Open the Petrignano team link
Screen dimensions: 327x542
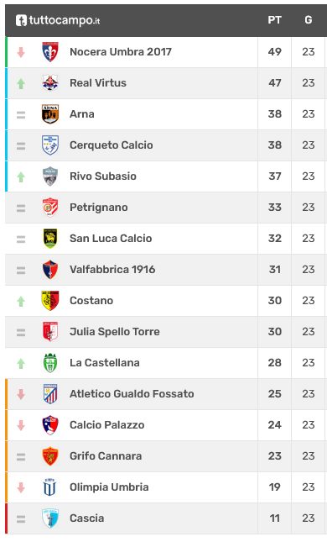point(99,208)
